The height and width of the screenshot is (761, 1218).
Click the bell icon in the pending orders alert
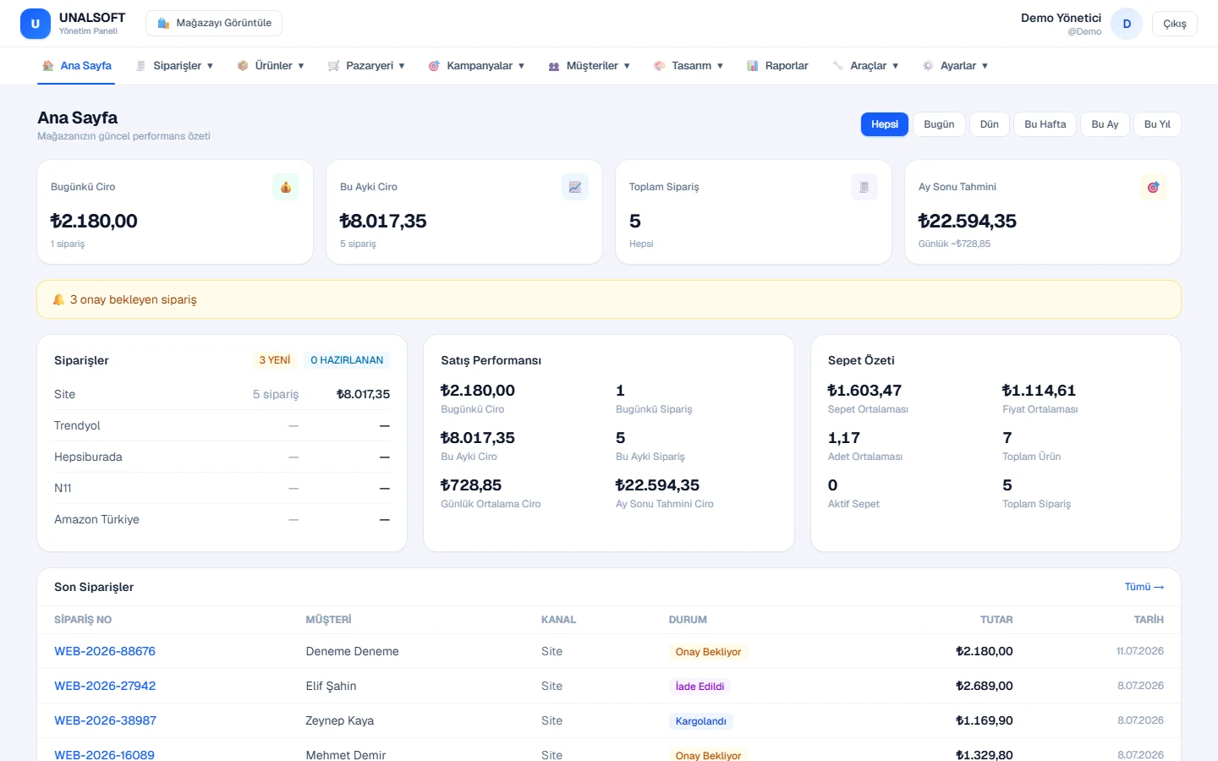[x=58, y=299]
